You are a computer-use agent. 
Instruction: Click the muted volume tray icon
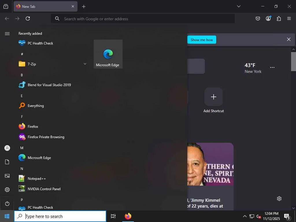(258, 216)
